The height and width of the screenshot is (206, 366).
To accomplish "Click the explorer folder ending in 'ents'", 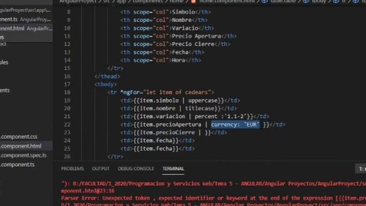I will 5,90.
